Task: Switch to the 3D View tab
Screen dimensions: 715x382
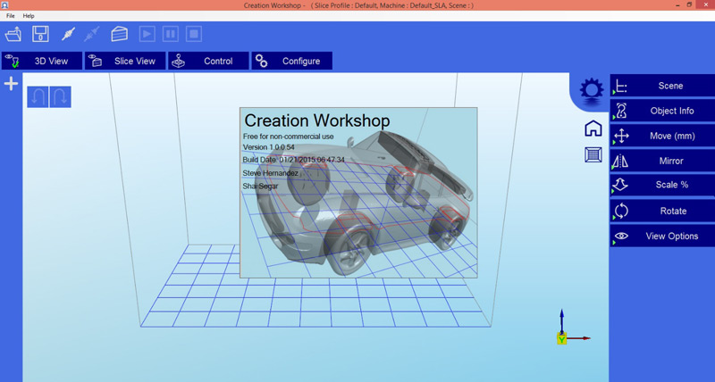Action: tap(42, 61)
